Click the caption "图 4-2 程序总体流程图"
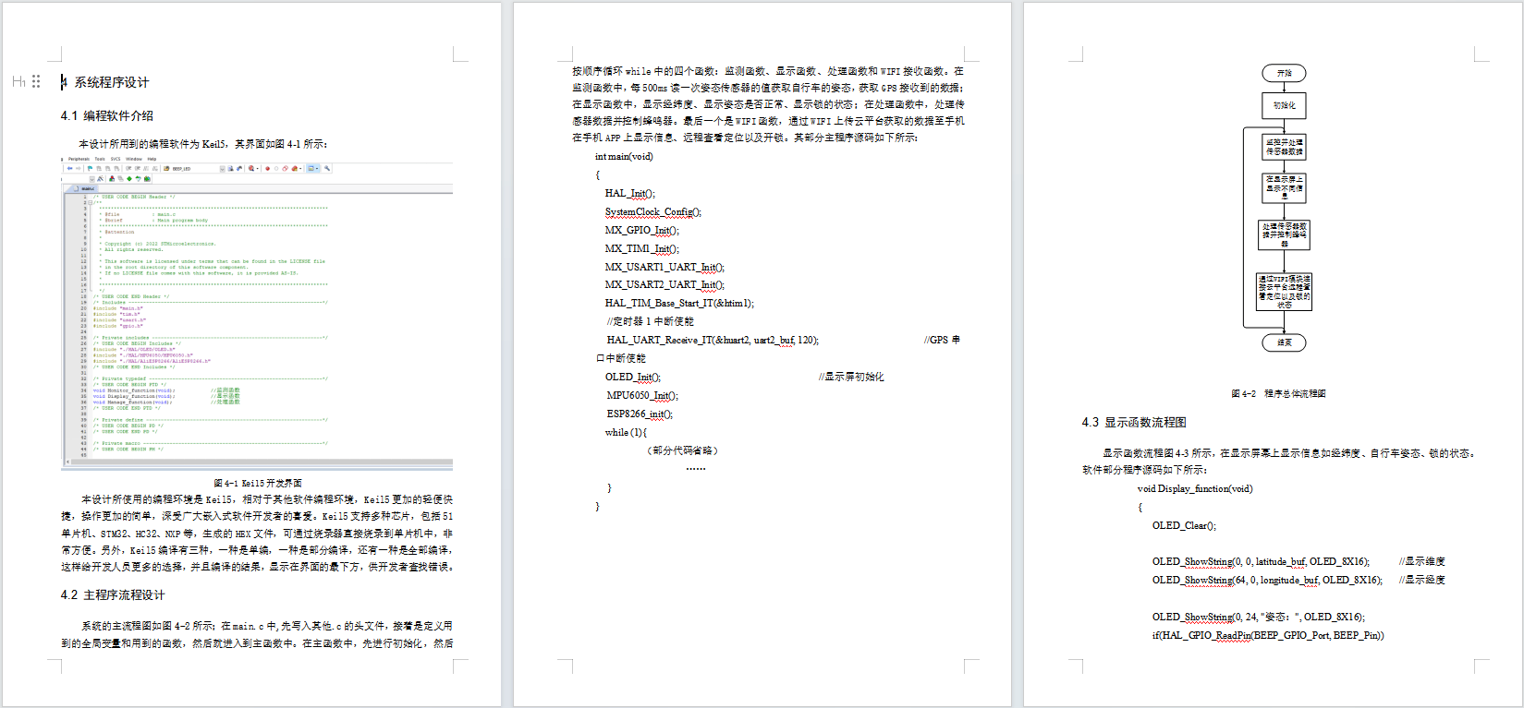Viewport: 1524px width, 708px height. pyautogui.click(x=1278, y=393)
